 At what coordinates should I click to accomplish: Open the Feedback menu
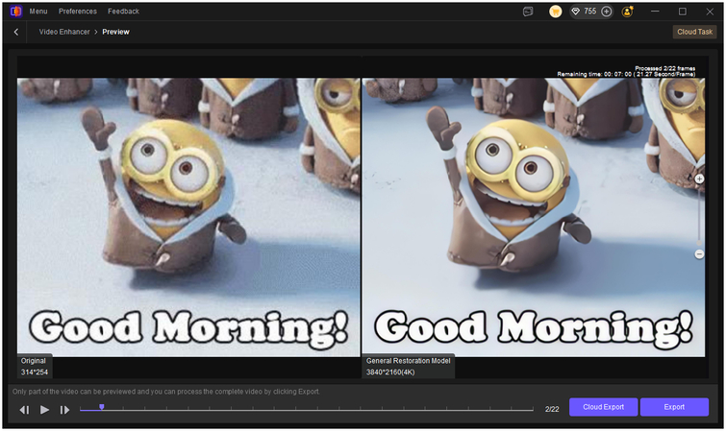(123, 12)
